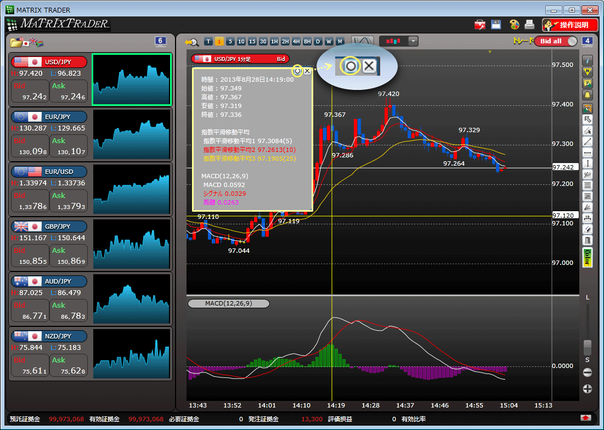Toggle the 'Bid all' switch
This screenshot has height=430, width=604.
click(x=556, y=41)
